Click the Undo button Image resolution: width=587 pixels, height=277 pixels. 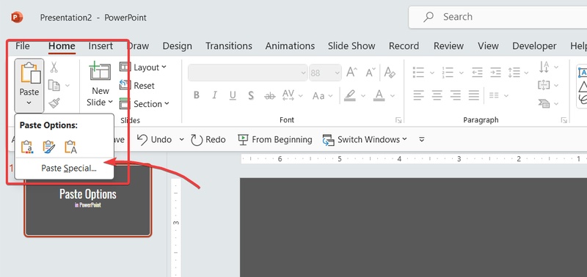coord(154,140)
